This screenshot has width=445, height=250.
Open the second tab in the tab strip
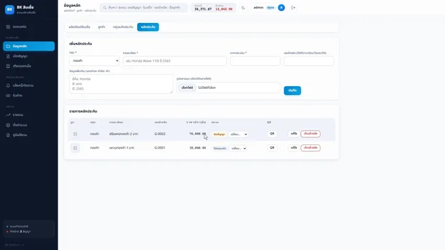102,27
